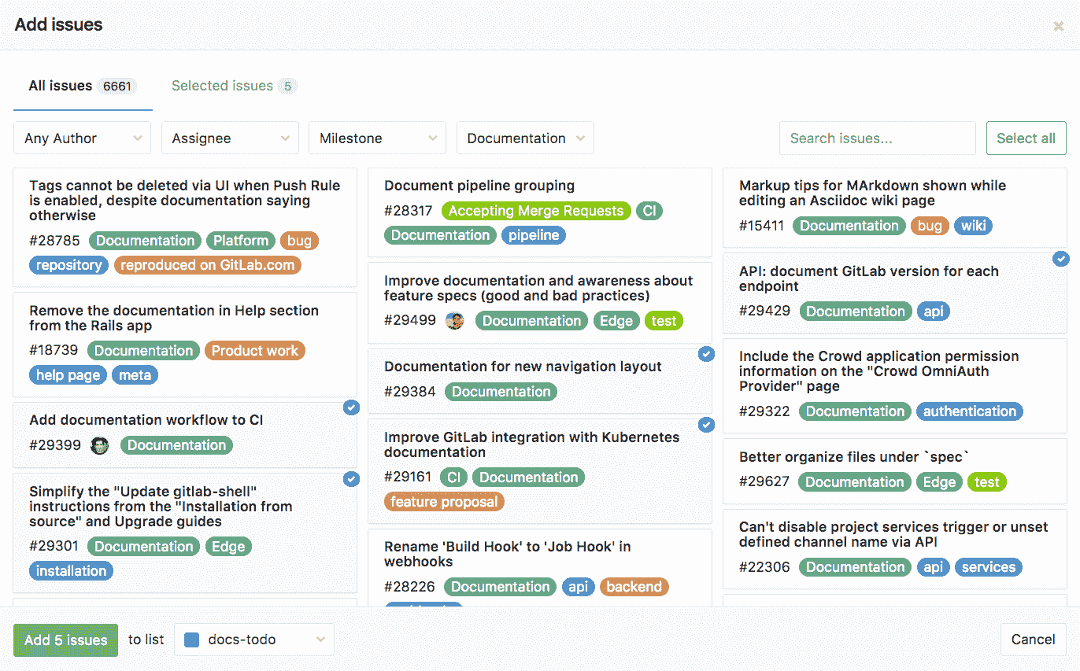The image size is (1080, 671).
Task: Click the "CI" label on issue #28317
Action: (x=649, y=210)
